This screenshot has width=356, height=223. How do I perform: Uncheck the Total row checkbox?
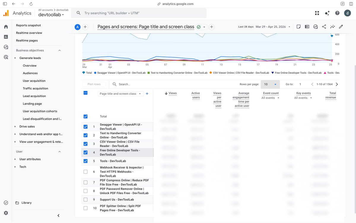pyautogui.click(x=85, y=116)
